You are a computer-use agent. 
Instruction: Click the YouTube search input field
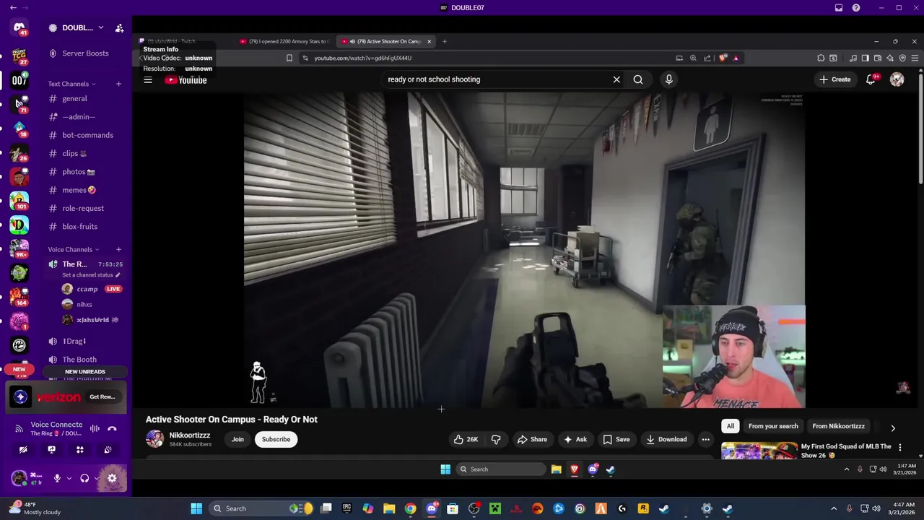pyautogui.click(x=498, y=79)
